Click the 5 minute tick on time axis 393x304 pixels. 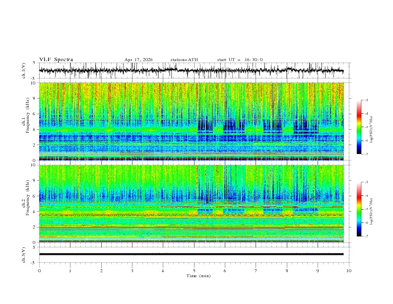click(x=194, y=271)
